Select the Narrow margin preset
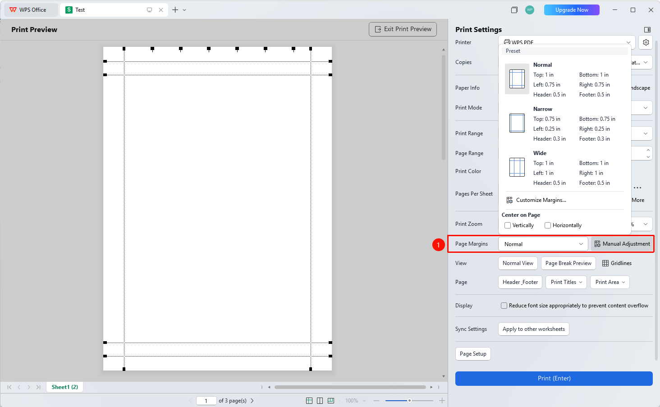This screenshot has width=660, height=407. click(x=564, y=123)
